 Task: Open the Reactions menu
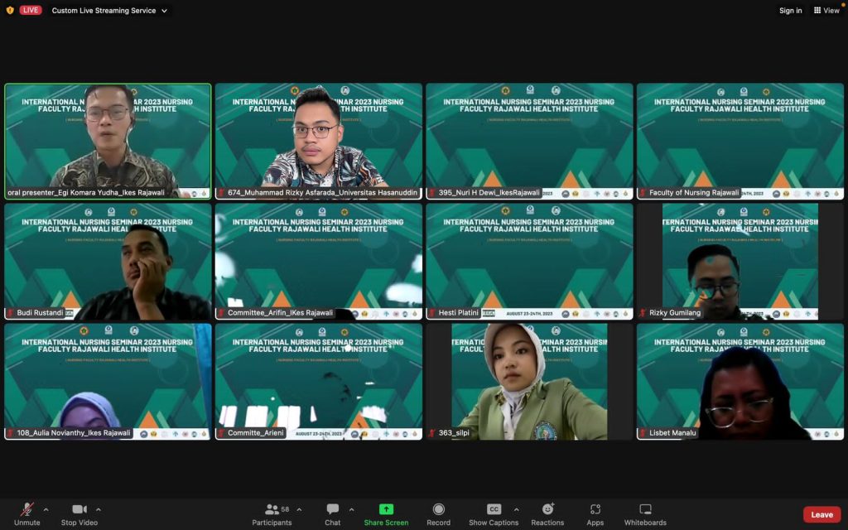pos(547,509)
